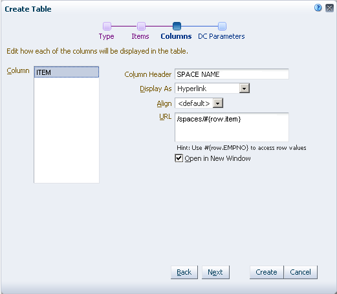
Task: Click the Column Header label
Action: pos(148,74)
